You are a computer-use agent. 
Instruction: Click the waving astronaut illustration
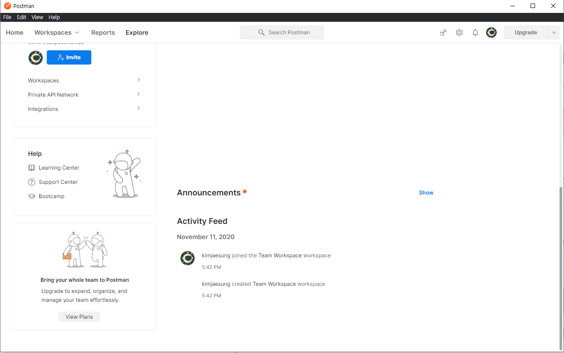click(124, 174)
